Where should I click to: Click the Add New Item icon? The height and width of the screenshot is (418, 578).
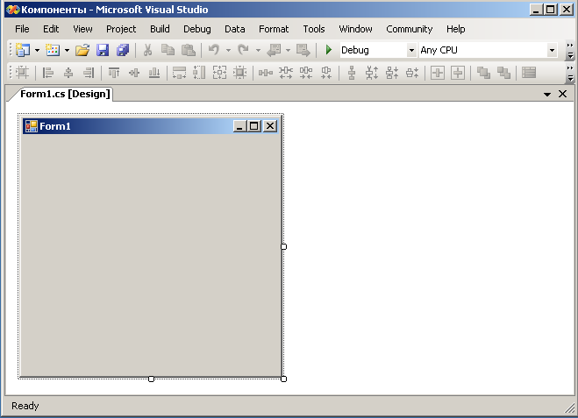tap(53, 50)
